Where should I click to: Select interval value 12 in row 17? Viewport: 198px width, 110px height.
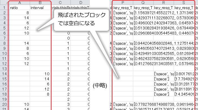[40, 89]
